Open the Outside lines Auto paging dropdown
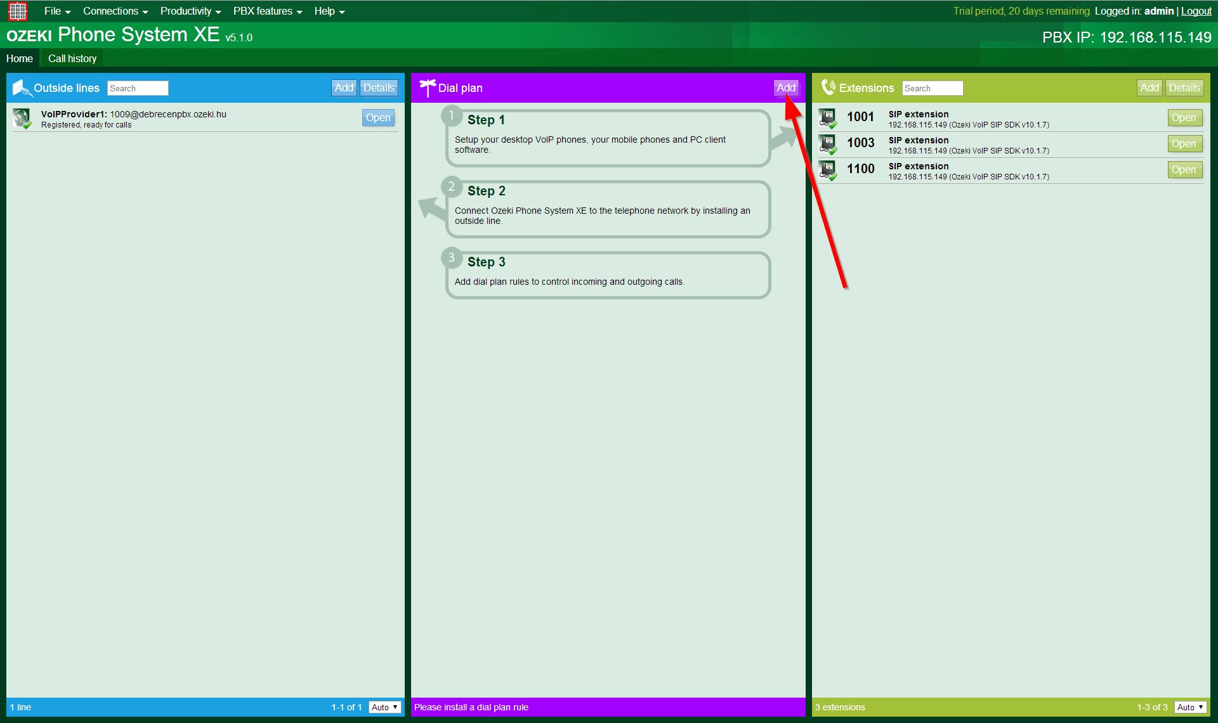 [x=385, y=707]
